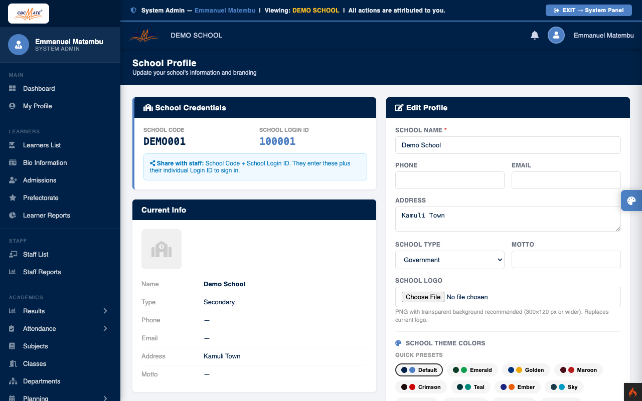Open Dashboard from the sidebar
The height and width of the screenshot is (401, 642).
(60, 88)
